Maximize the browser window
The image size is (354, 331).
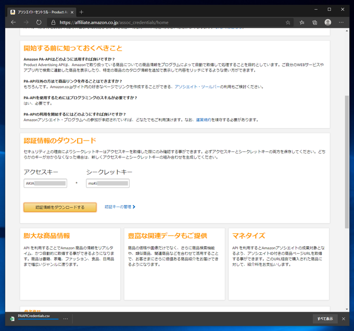pos(330,9)
